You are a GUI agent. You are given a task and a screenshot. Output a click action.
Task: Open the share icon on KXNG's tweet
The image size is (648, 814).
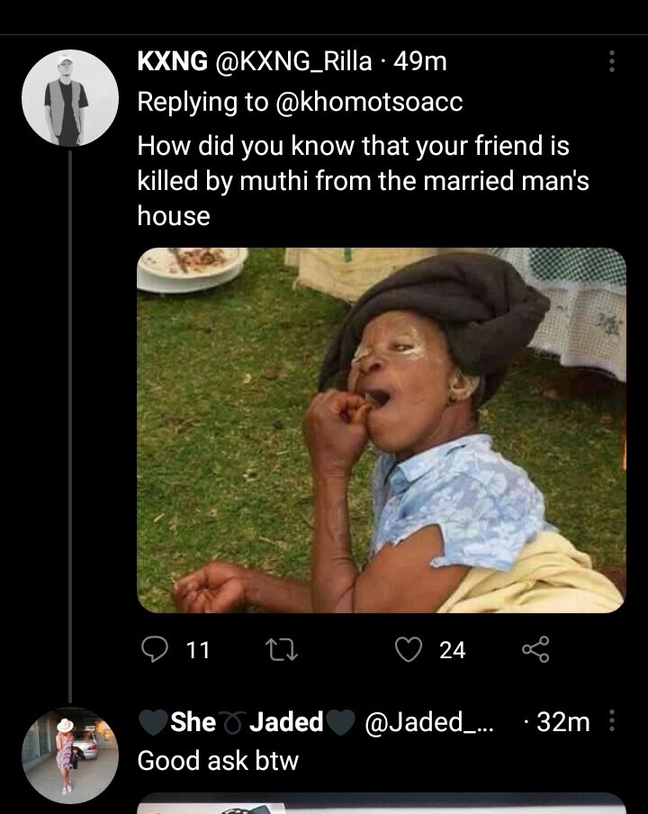click(535, 649)
